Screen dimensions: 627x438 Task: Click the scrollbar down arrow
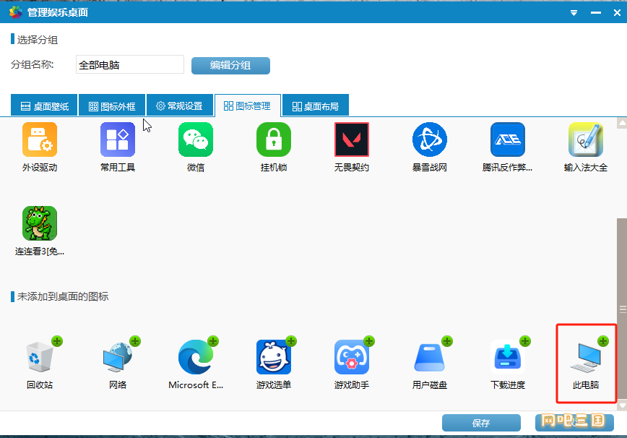click(x=622, y=405)
